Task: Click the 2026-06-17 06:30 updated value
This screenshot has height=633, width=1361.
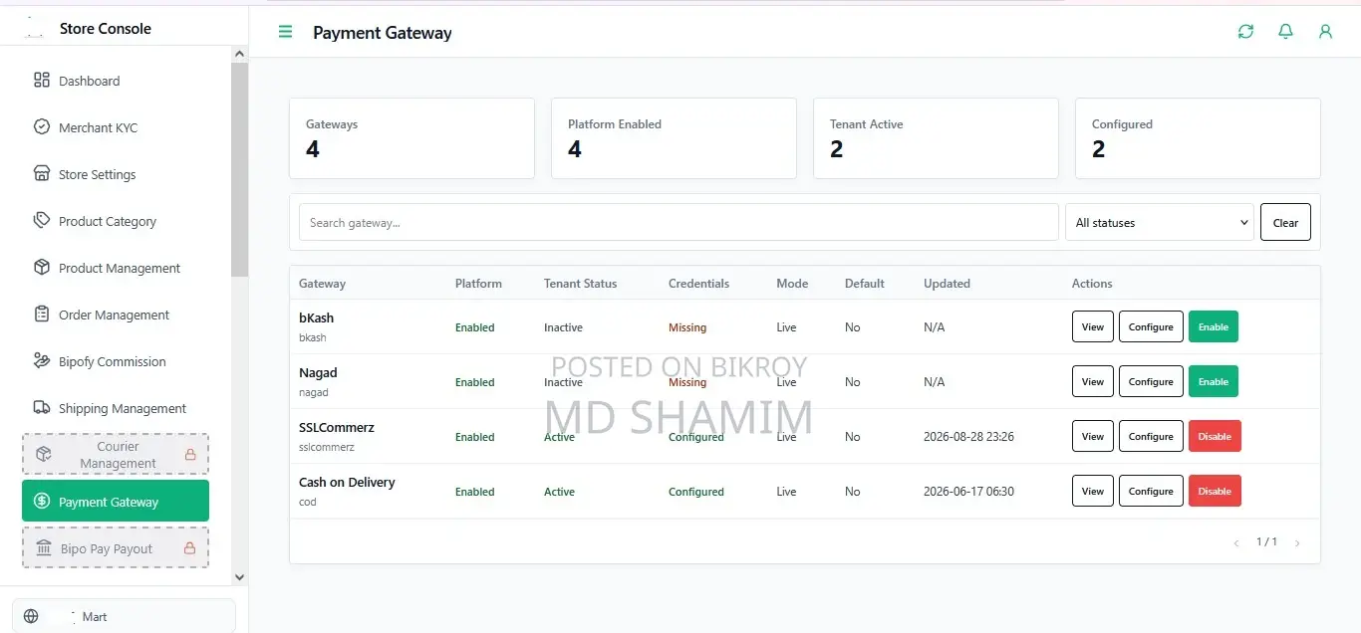Action: point(968,492)
